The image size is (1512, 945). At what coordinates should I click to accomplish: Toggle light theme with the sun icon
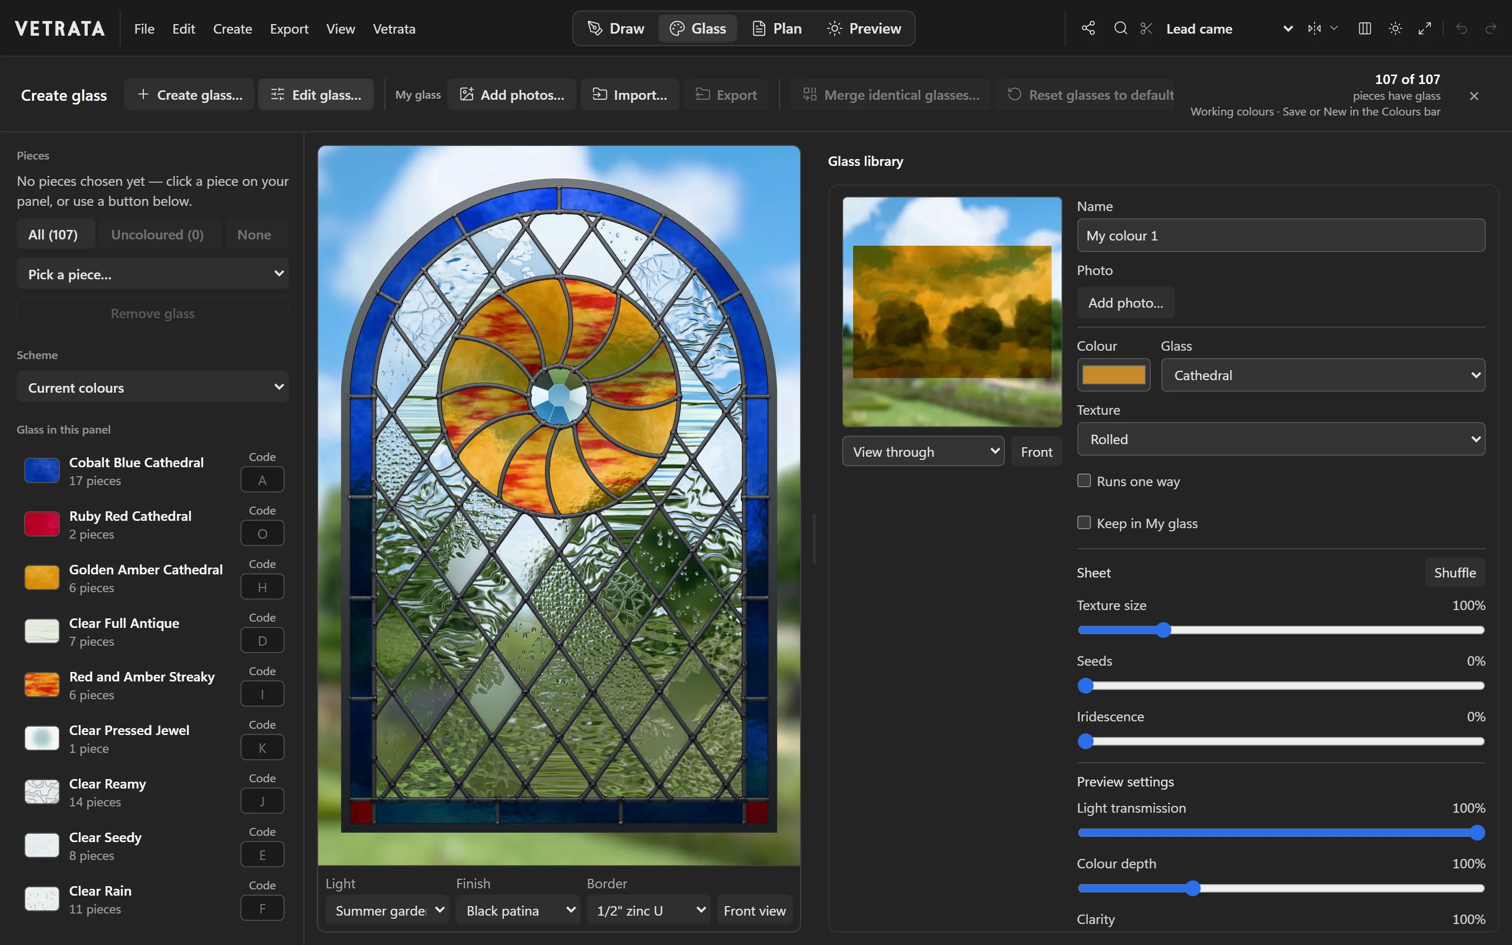coord(1395,28)
